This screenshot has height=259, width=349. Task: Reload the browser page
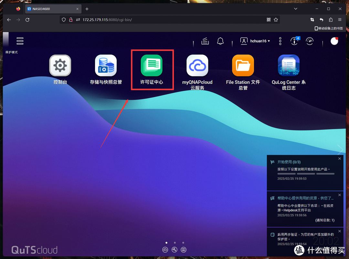[27, 20]
